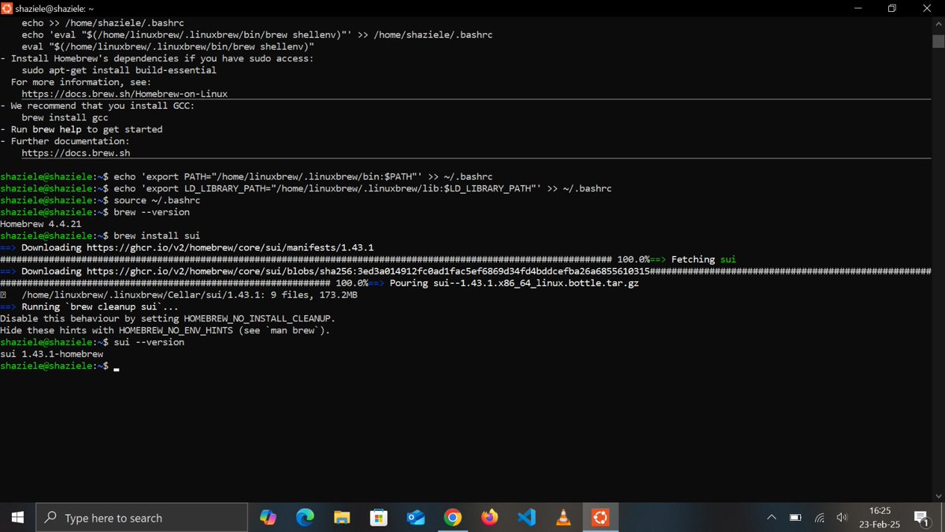Click the volume speaker icon
Image resolution: width=945 pixels, height=532 pixels.
[x=842, y=518]
